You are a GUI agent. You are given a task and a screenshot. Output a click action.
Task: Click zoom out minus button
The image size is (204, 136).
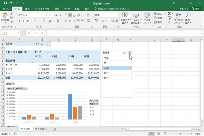pyautogui.click(x=171, y=134)
